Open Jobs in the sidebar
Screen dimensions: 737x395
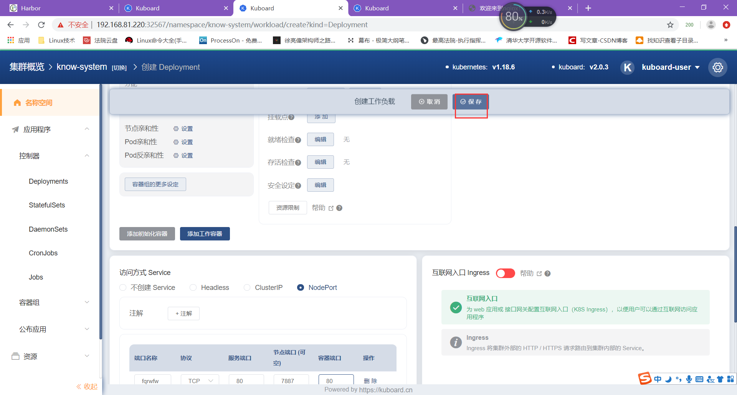[x=36, y=277]
